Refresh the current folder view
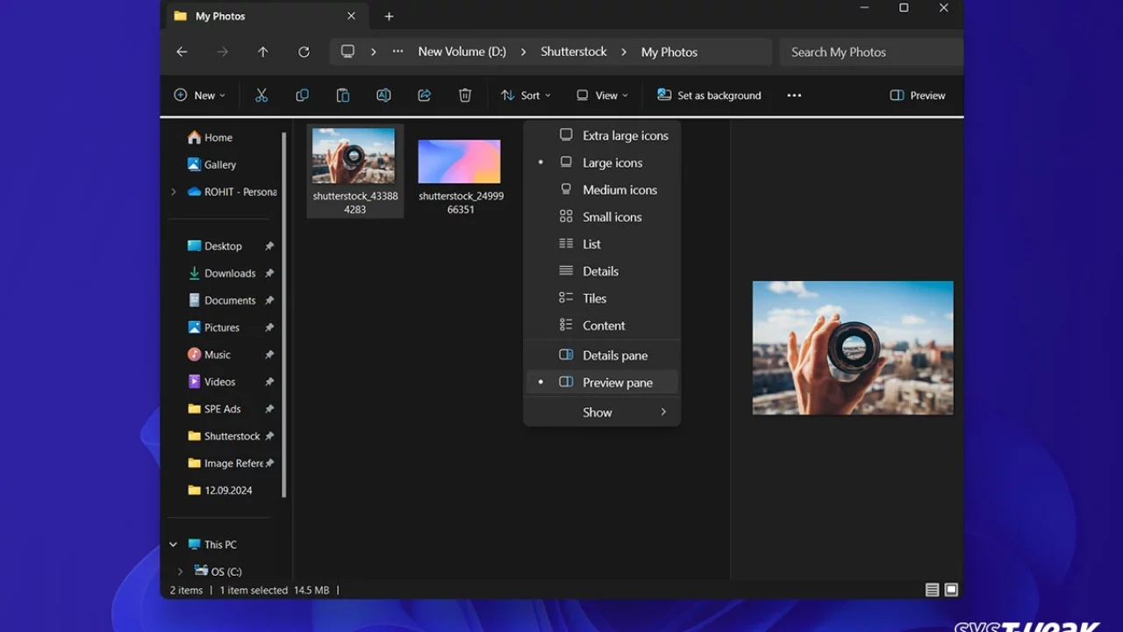 304,52
